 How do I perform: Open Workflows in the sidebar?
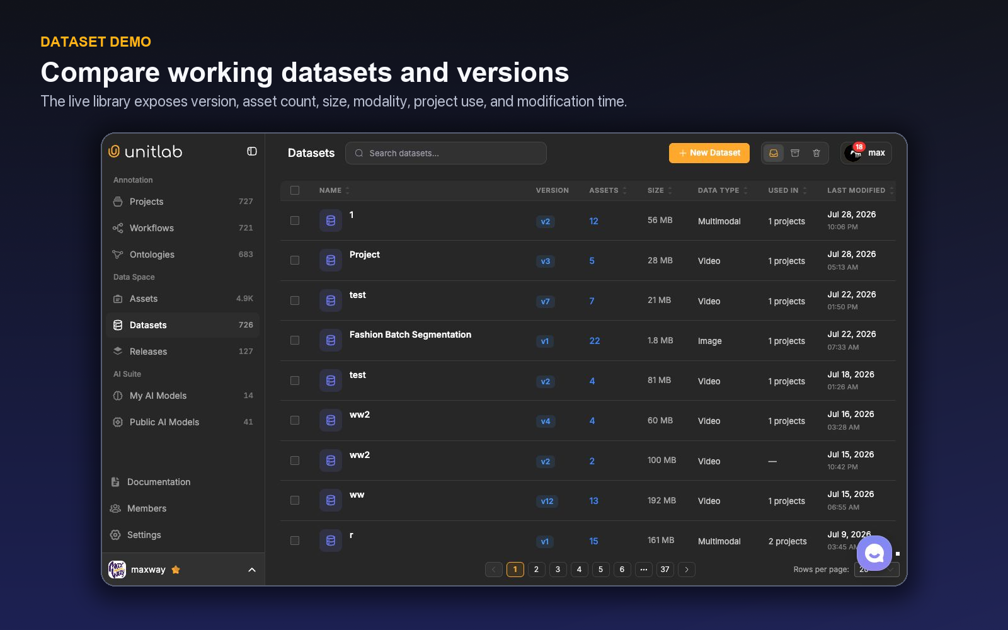[x=183, y=228]
